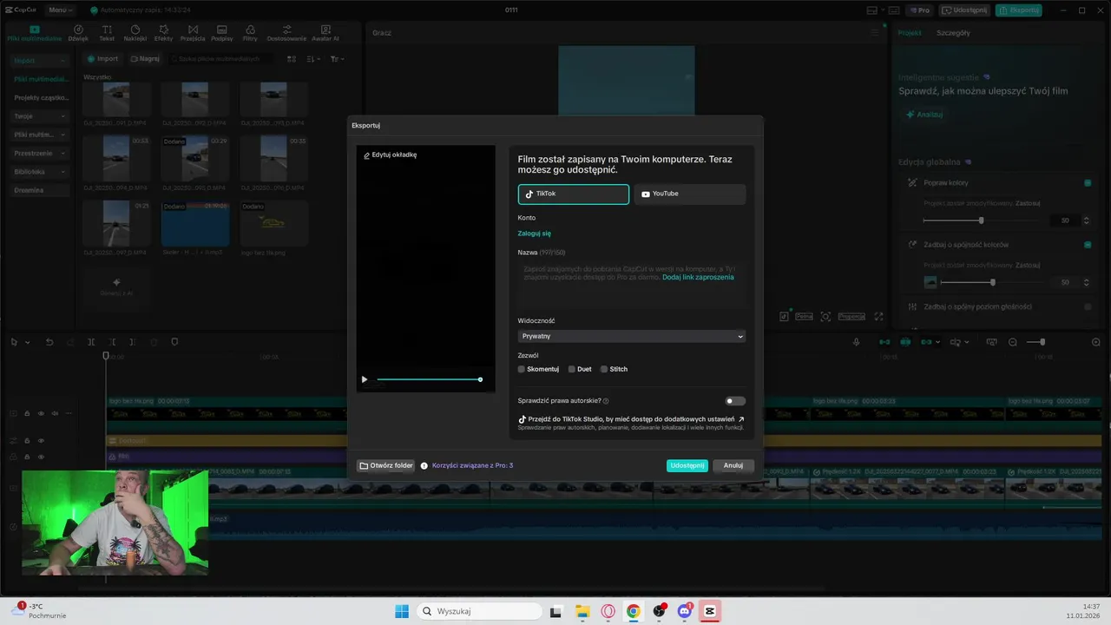Click the Anuluj button
1111x625 pixels.
coord(733,465)
